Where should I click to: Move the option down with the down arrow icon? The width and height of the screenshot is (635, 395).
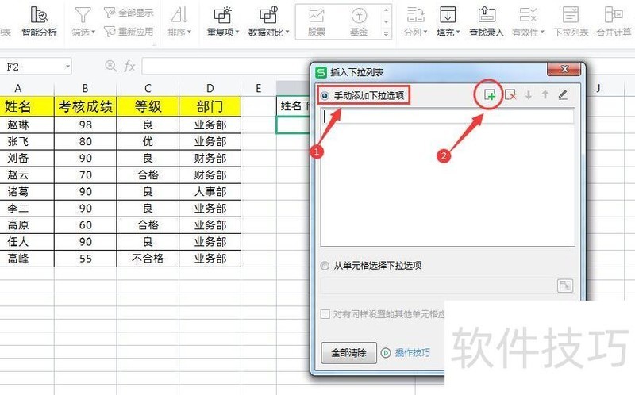pyautogui.click(x=529, y=95)
